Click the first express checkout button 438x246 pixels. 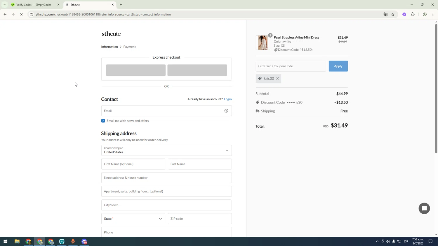[136, 70]
